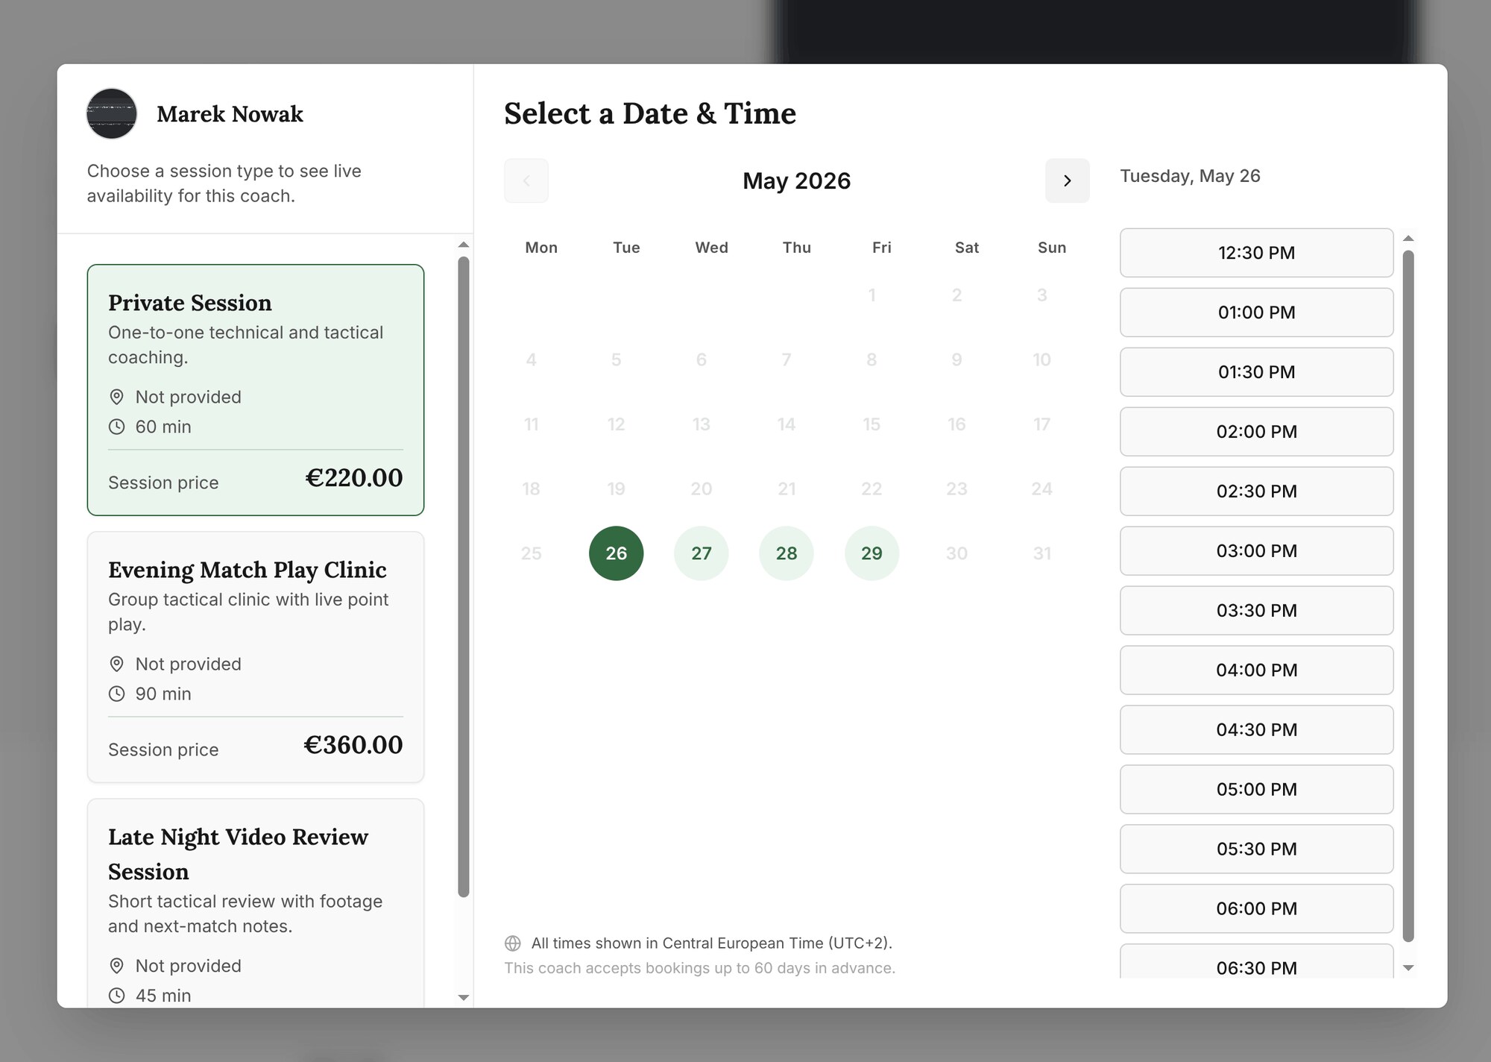1491x1062 pixels.
Task: Select the 01:30 PM time slot
Action: pyautogui.click(x=1256, y=372)
